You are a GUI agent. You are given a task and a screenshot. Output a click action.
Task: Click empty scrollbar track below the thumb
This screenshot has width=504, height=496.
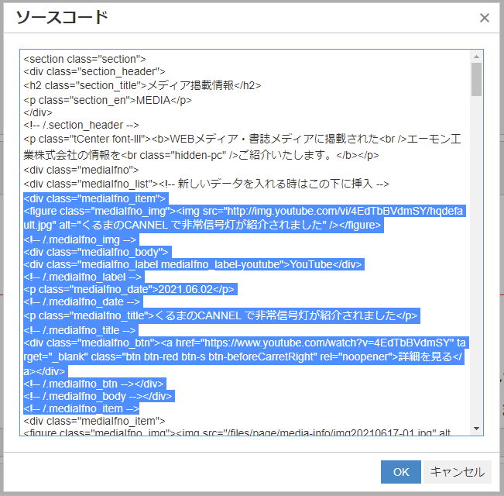(x=476, y=271)
